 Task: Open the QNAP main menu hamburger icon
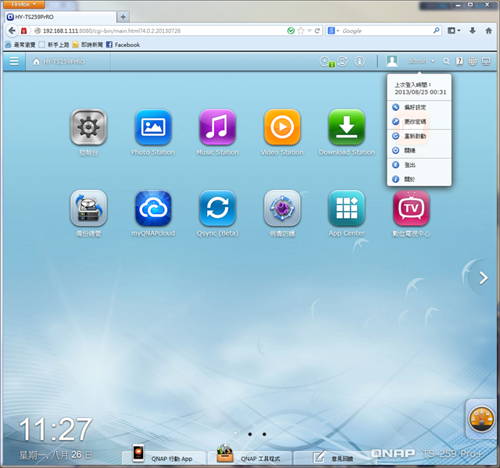(x=14, y=61)
